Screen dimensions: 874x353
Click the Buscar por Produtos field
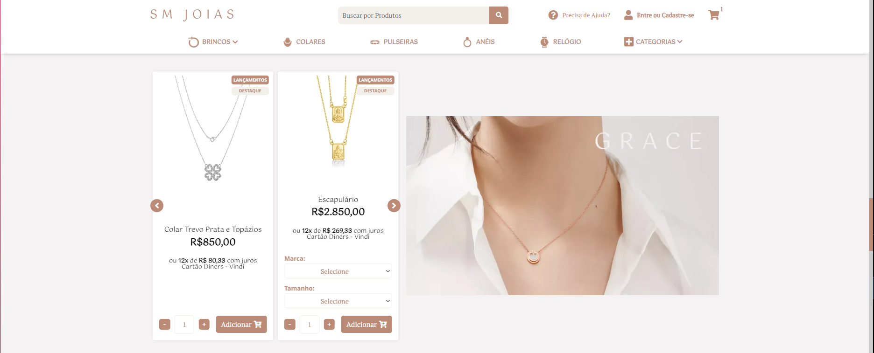point(414,15)
